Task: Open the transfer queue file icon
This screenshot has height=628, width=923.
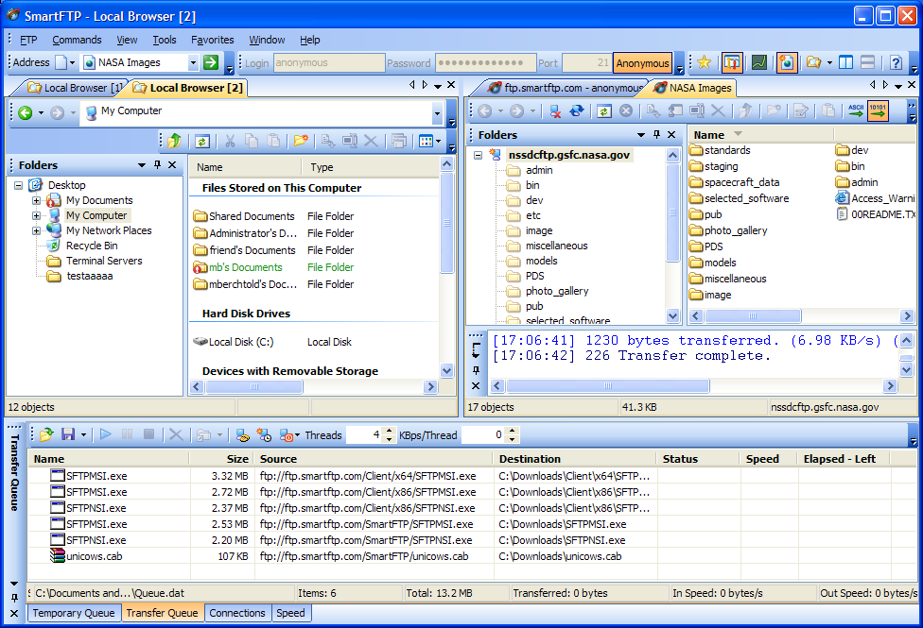Action: coord(45,435)
